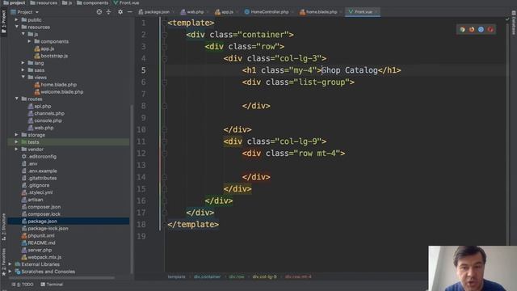Expand the vendor folder
This screenshot has height=291, width=517.
[x=16, y=150]
